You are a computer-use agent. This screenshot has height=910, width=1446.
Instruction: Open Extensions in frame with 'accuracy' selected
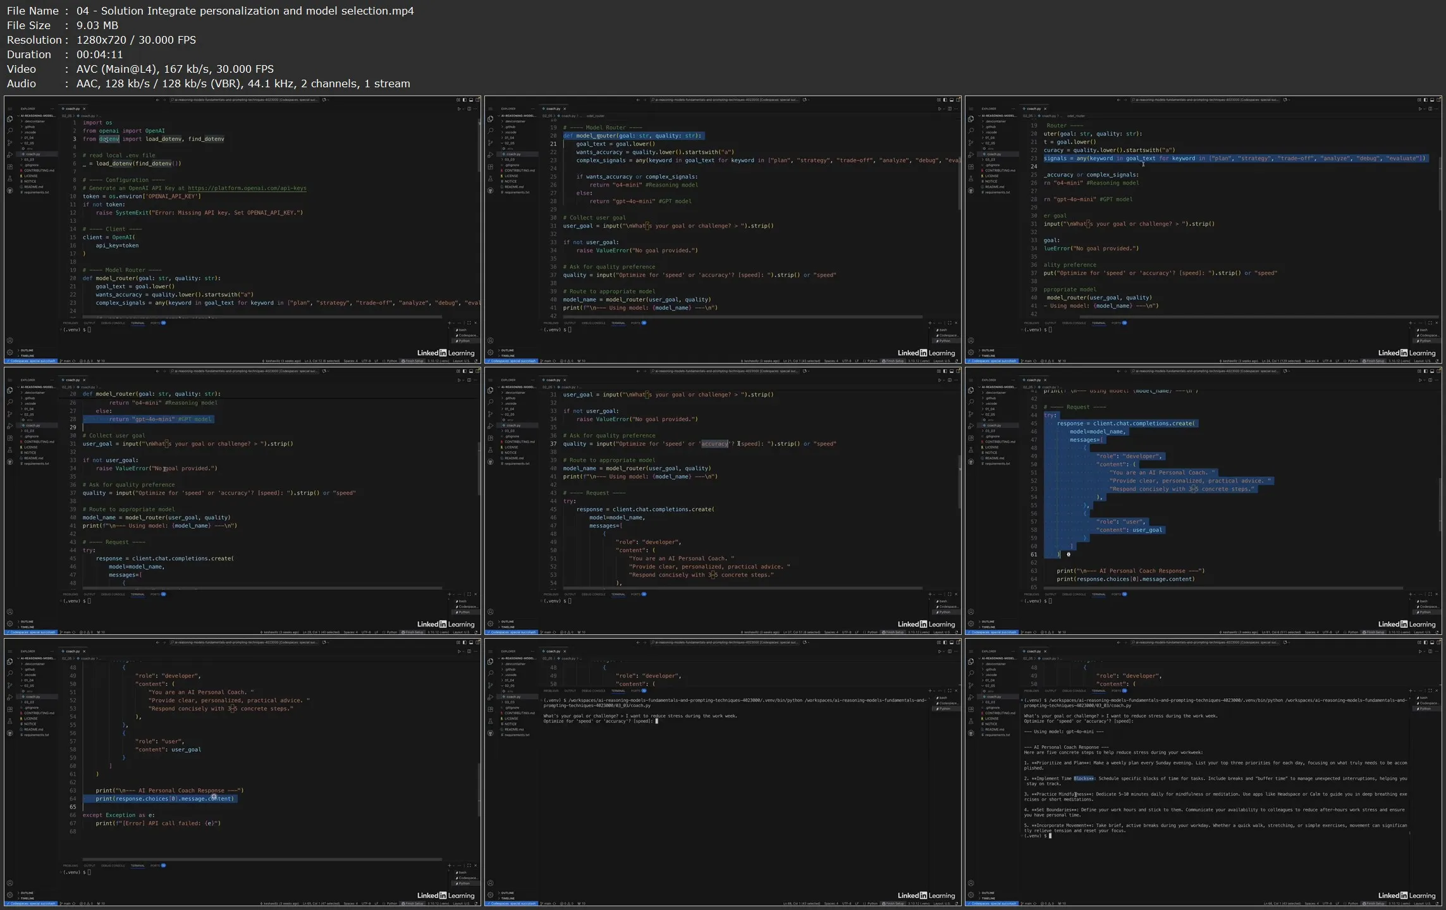click(x=490, y=438)
